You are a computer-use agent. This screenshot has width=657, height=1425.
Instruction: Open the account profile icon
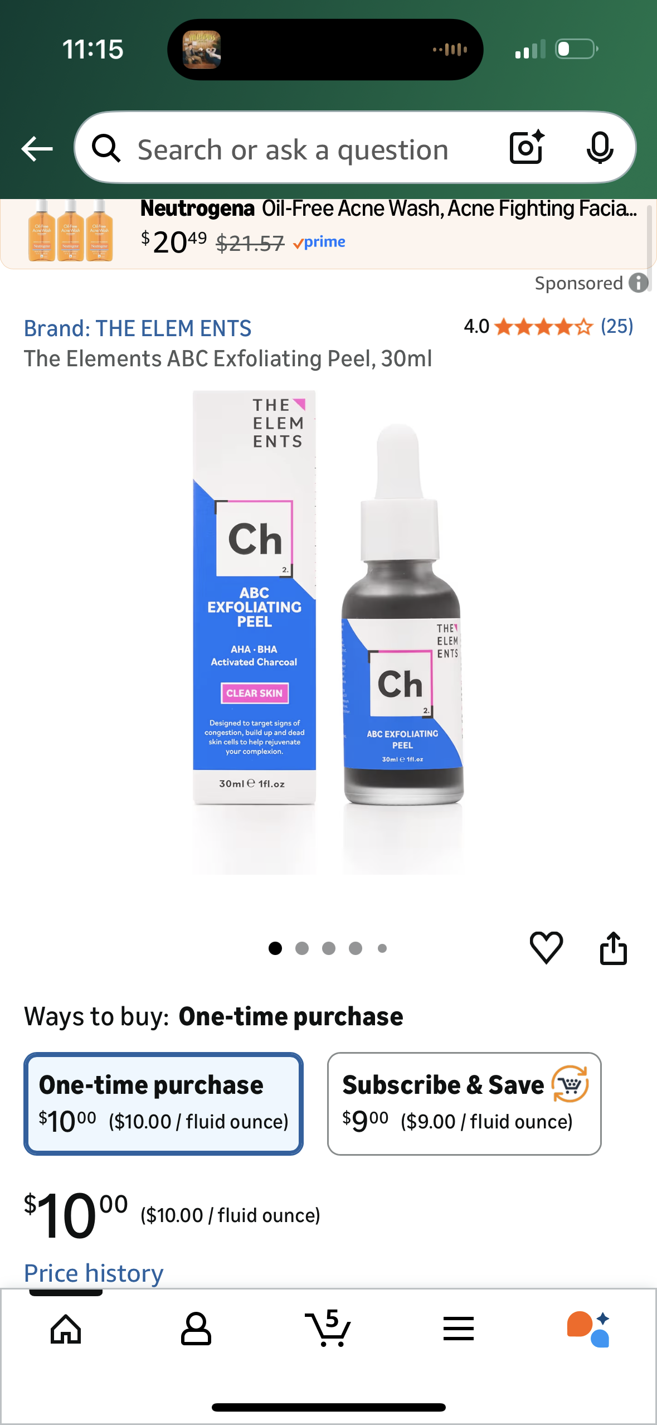point(196,1329)
